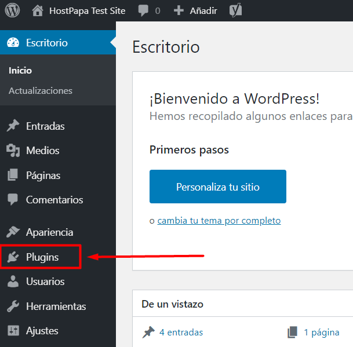Click the Escritorio dashboard gauge icon

click(13, 42)
